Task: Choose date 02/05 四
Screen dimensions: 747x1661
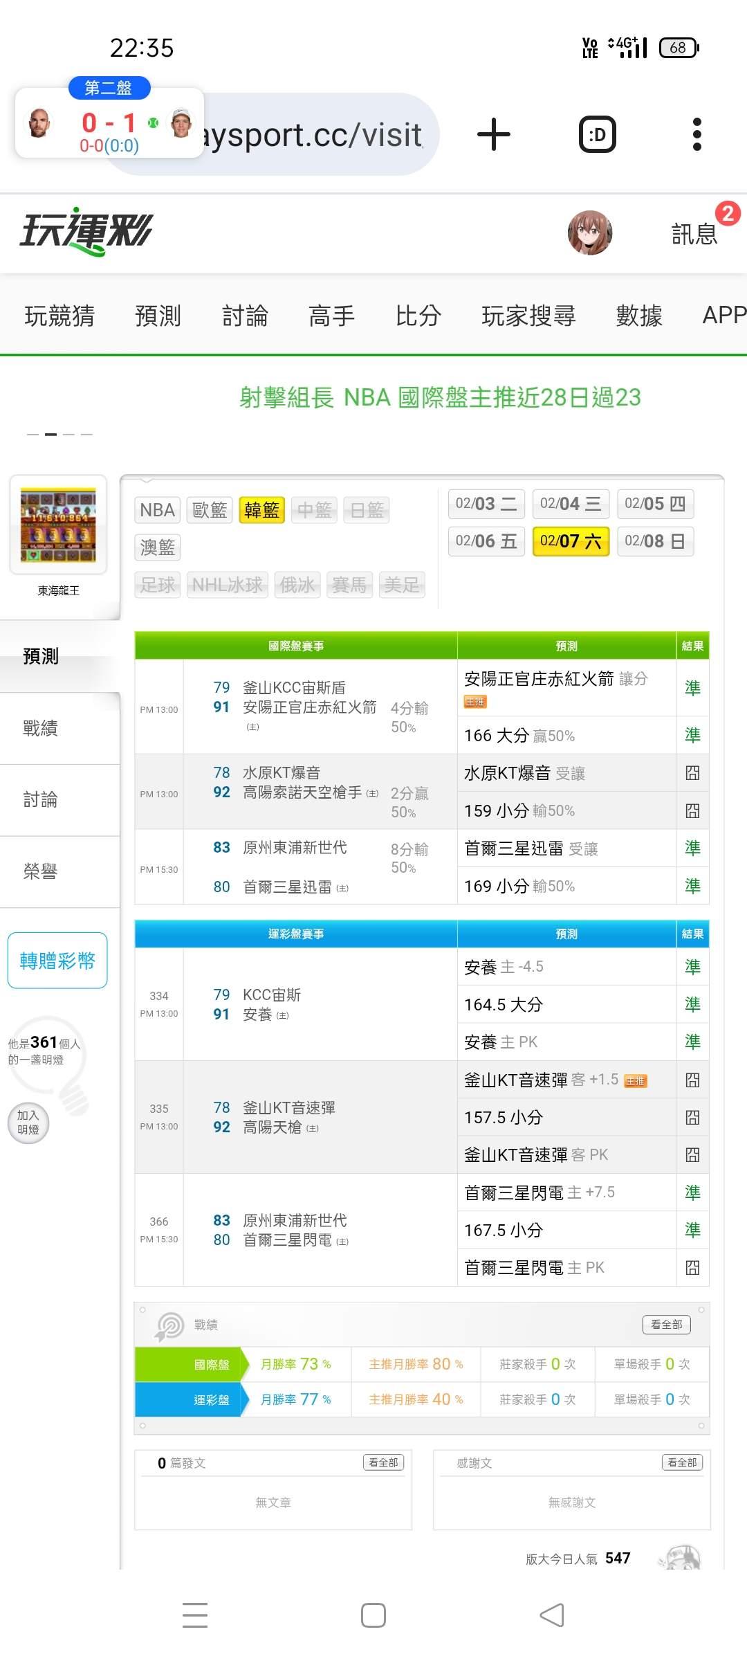Action: [655, 504]
